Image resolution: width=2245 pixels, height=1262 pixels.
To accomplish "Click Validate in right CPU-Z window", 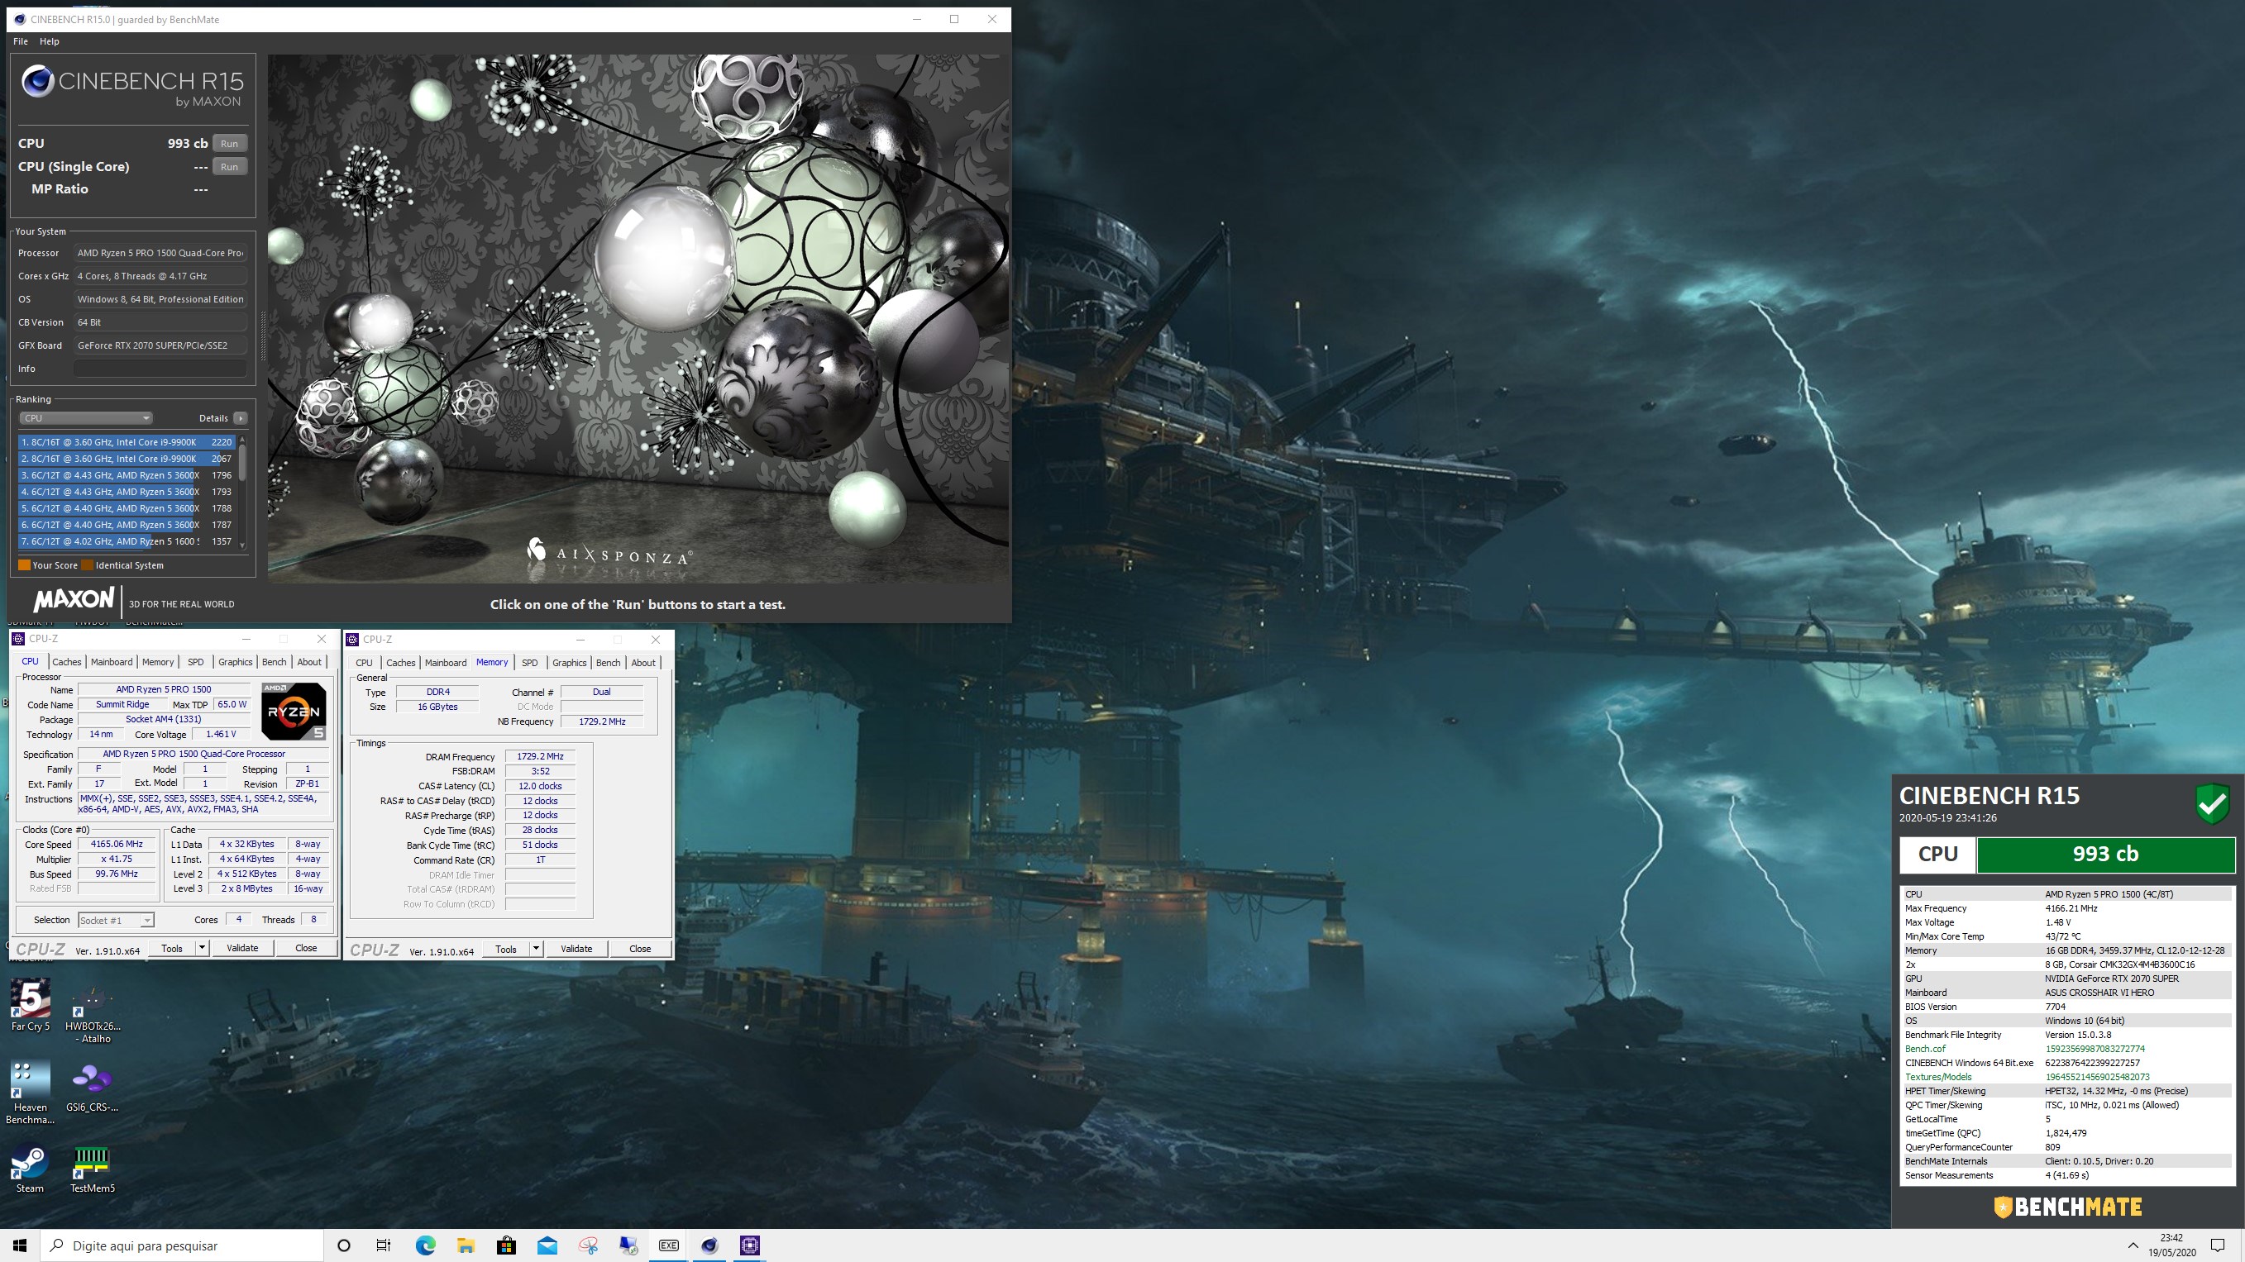I will click(576, 950).
